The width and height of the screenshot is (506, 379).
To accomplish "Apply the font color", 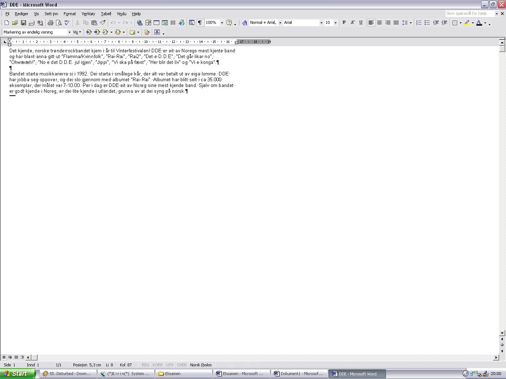I will pyautogui.click(x=479, y=23).
